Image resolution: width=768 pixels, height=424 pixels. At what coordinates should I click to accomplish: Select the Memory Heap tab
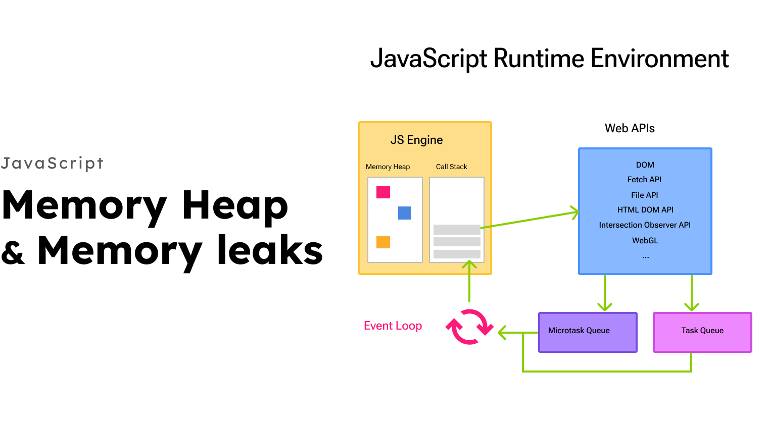(x=388, y=167)
